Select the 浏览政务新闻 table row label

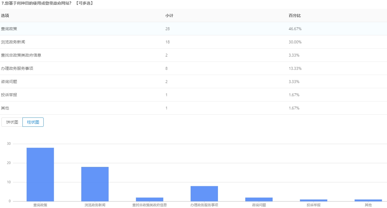[13, 42]
